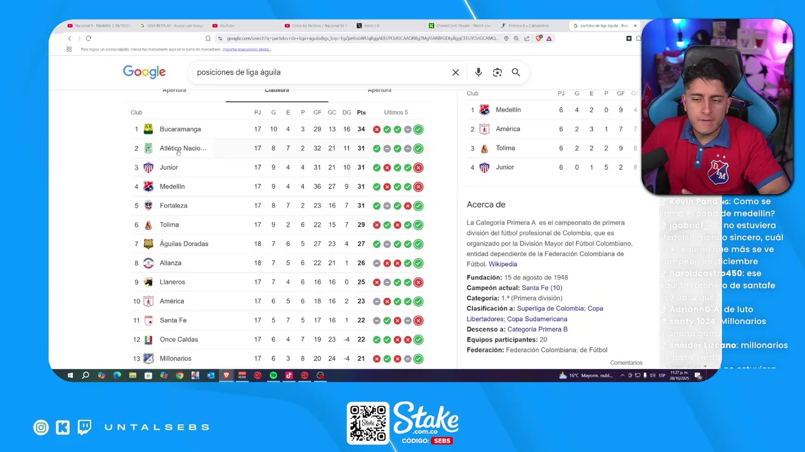Select the Clausura season tab
805x452 pixels.
(277, 90)
